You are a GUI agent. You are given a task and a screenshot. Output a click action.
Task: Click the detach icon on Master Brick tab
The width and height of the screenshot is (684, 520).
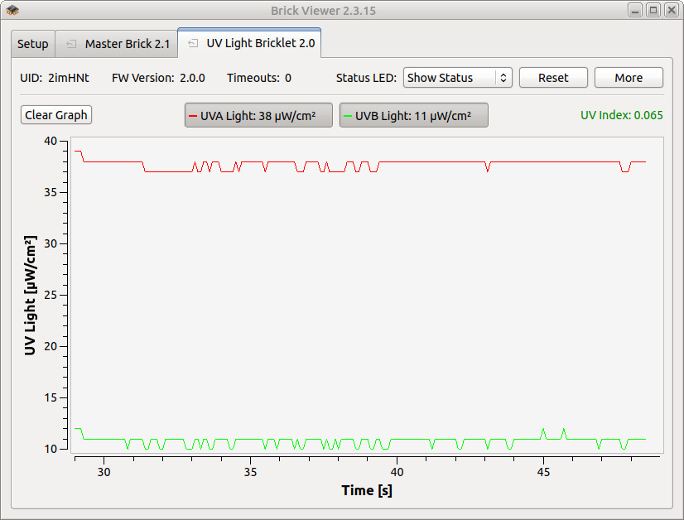click(x=71, y=44)
